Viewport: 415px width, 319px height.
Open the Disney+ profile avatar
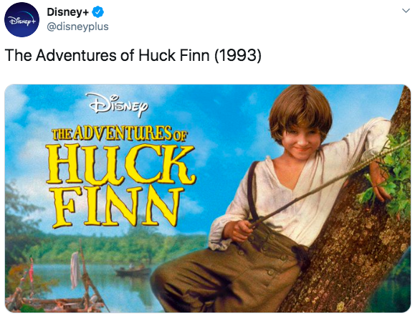(x=22, y=19)
